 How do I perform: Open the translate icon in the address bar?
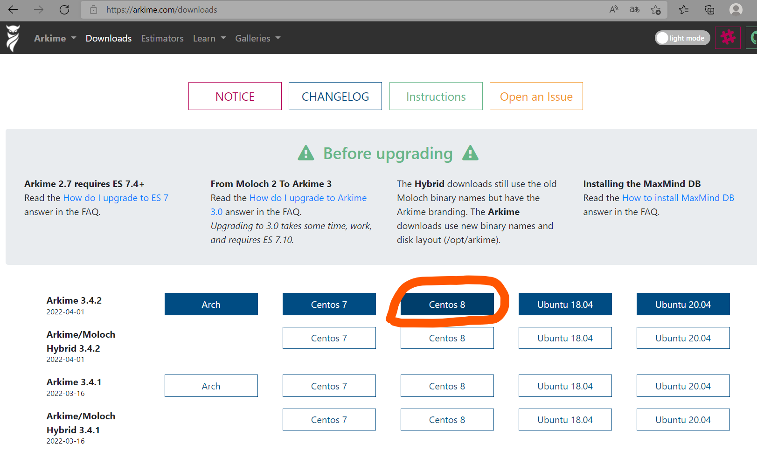634,9
